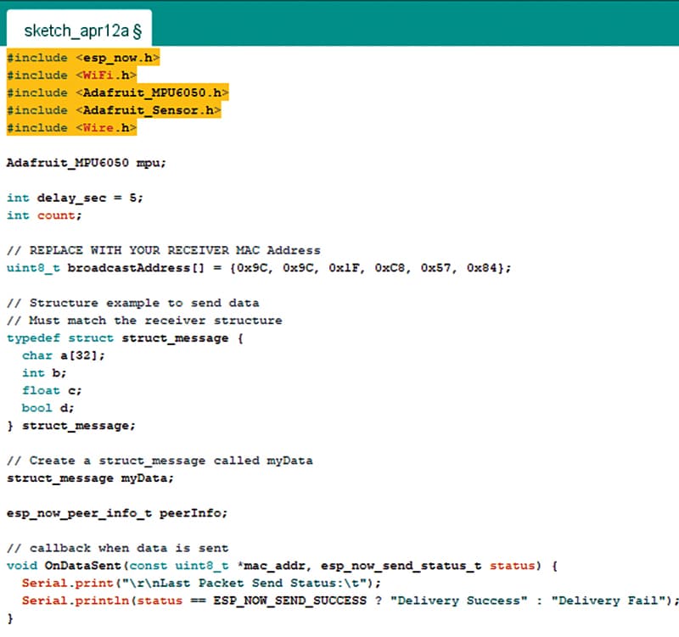Viewport: 679px width, 637px height.
Task: Place cursor on 'char a[32];' line
Action: (64, 355)
